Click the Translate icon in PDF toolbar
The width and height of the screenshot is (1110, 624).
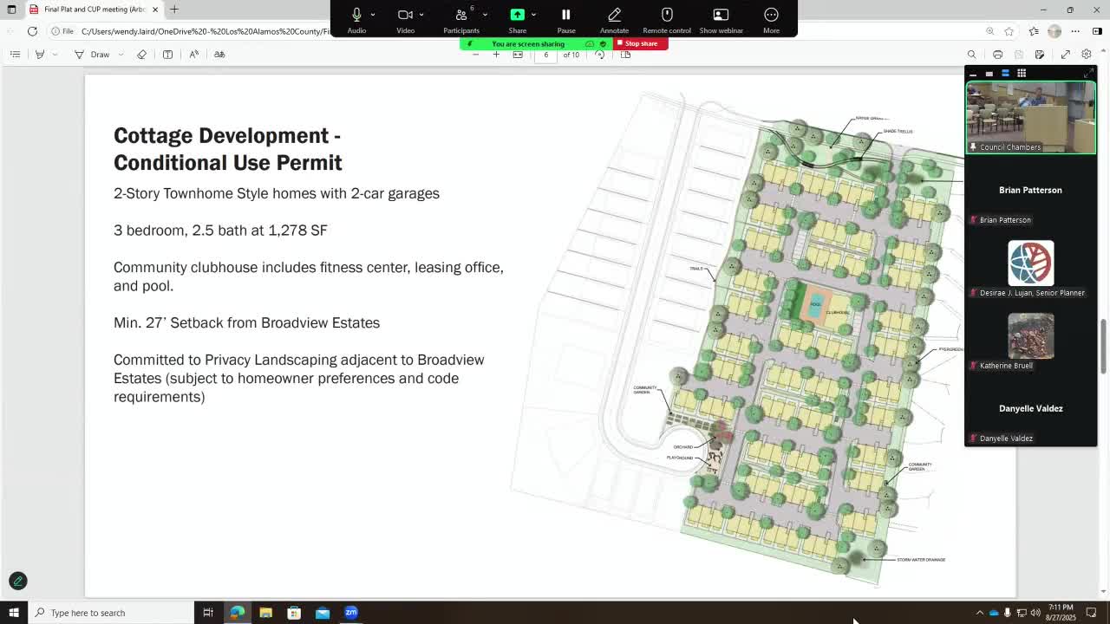coord(219,55)
